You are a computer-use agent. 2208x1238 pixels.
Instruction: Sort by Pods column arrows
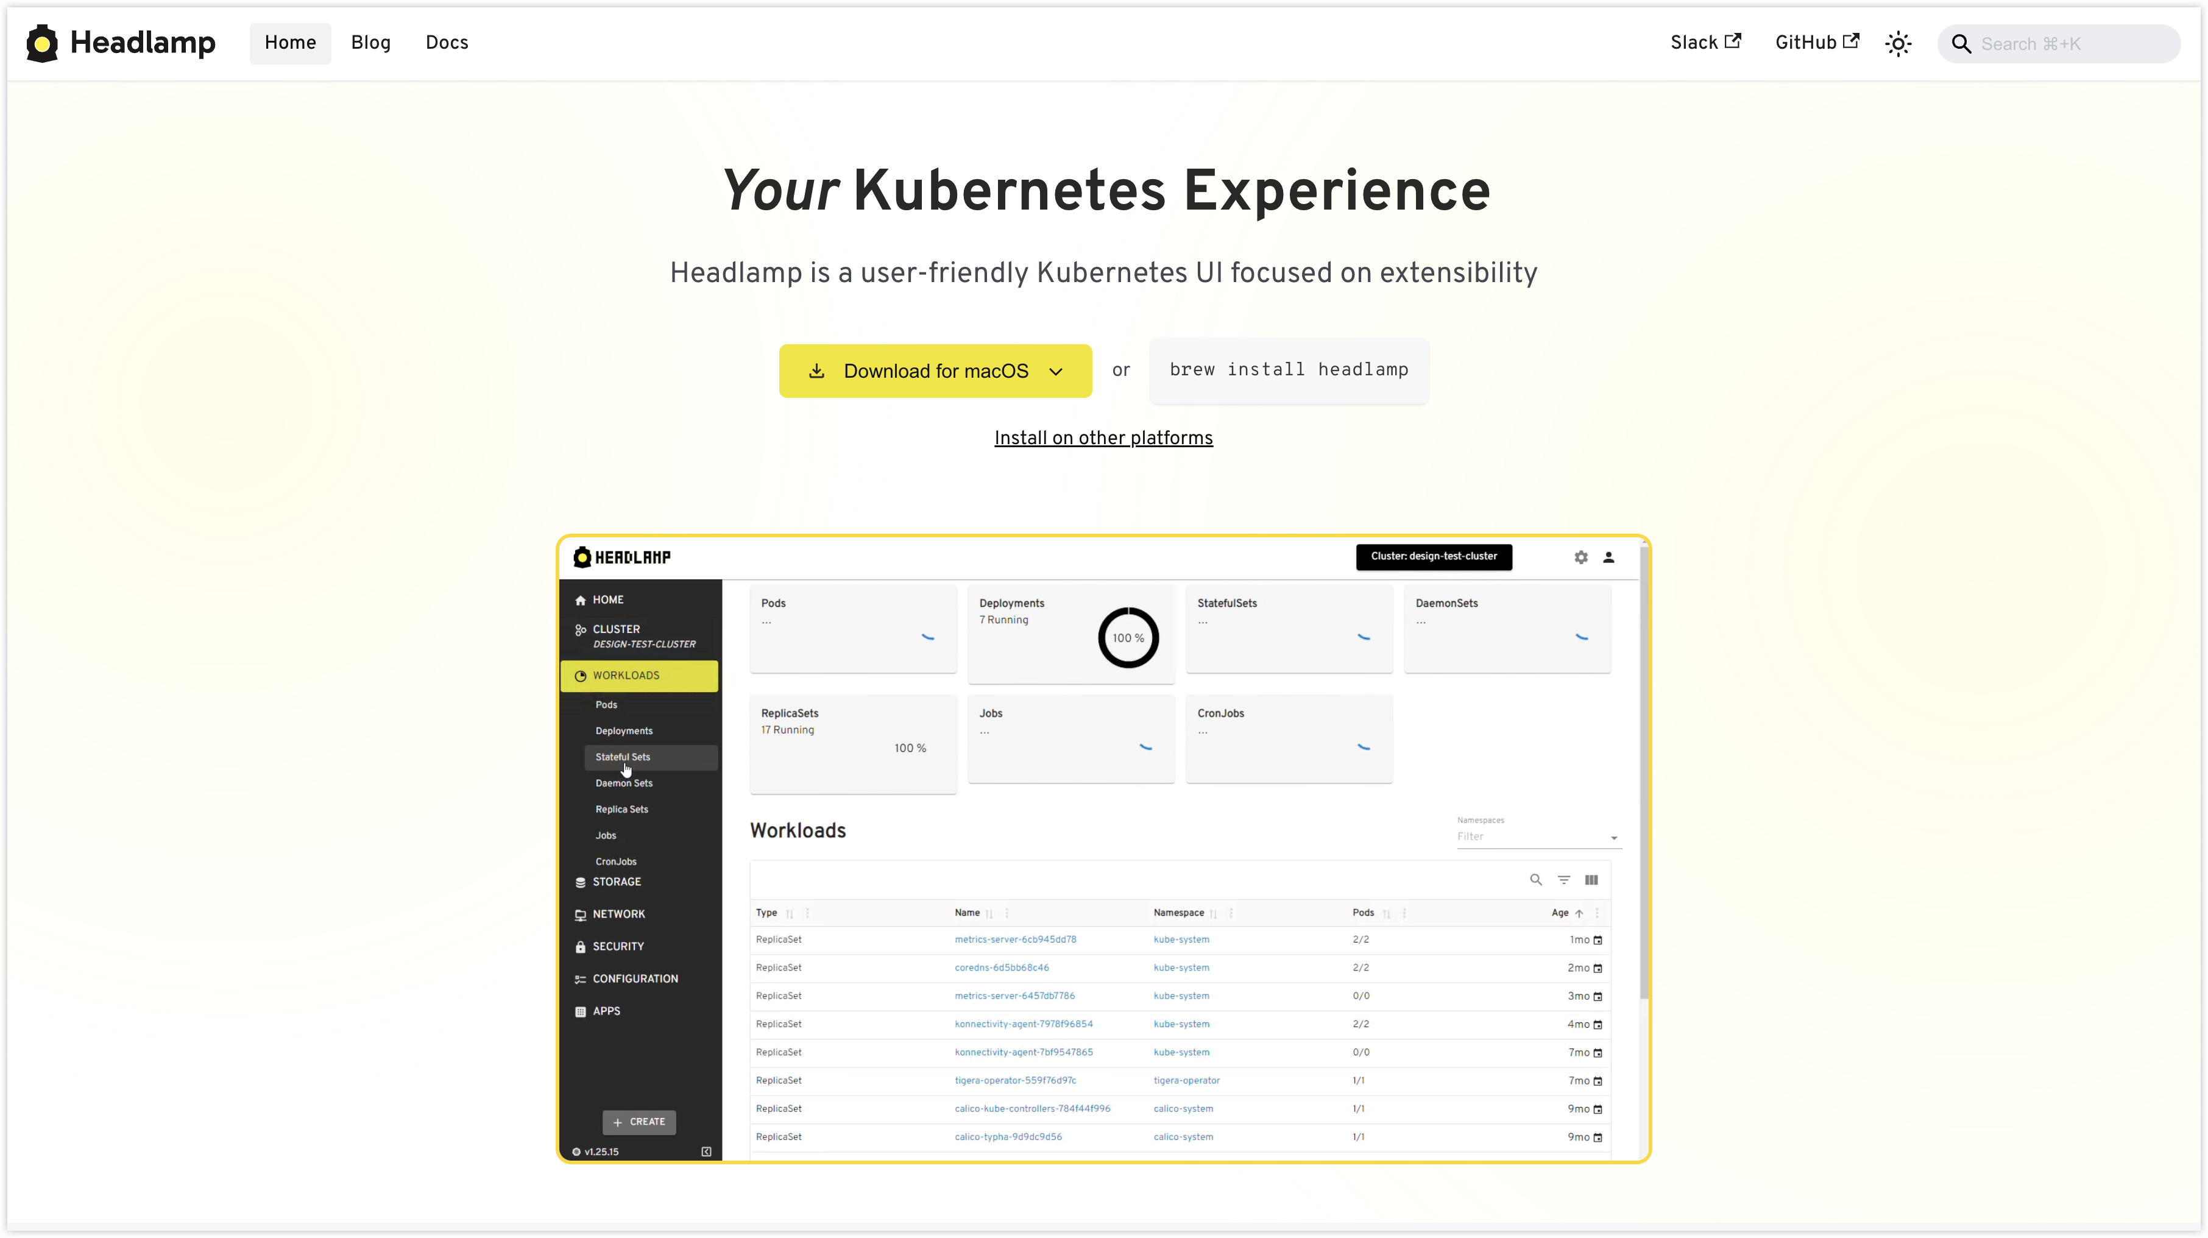point(1386,914)
